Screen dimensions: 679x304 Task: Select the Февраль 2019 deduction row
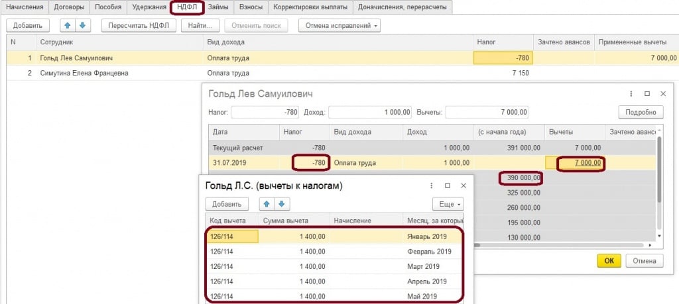332,251
